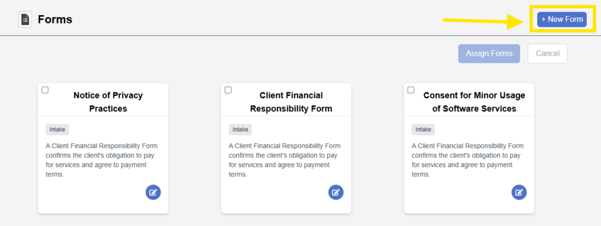Viewport: 601px width, 226px height.
Task: Open edit for Client Financial Responsibility Form
Action: point(336,193)
